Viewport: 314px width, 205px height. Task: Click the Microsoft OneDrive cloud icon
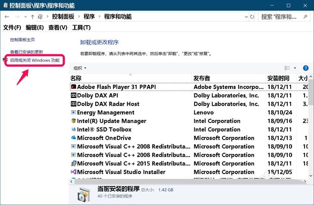click(73, 138)
